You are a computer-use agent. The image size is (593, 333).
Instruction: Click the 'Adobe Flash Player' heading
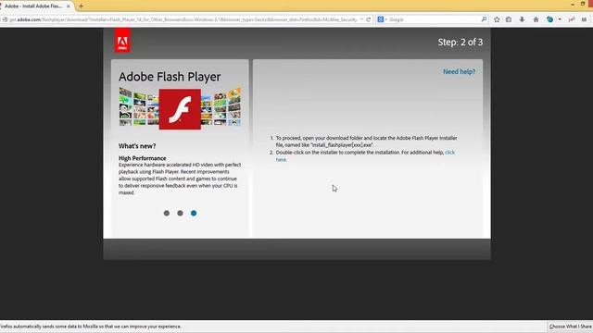[x=170, y=77]
